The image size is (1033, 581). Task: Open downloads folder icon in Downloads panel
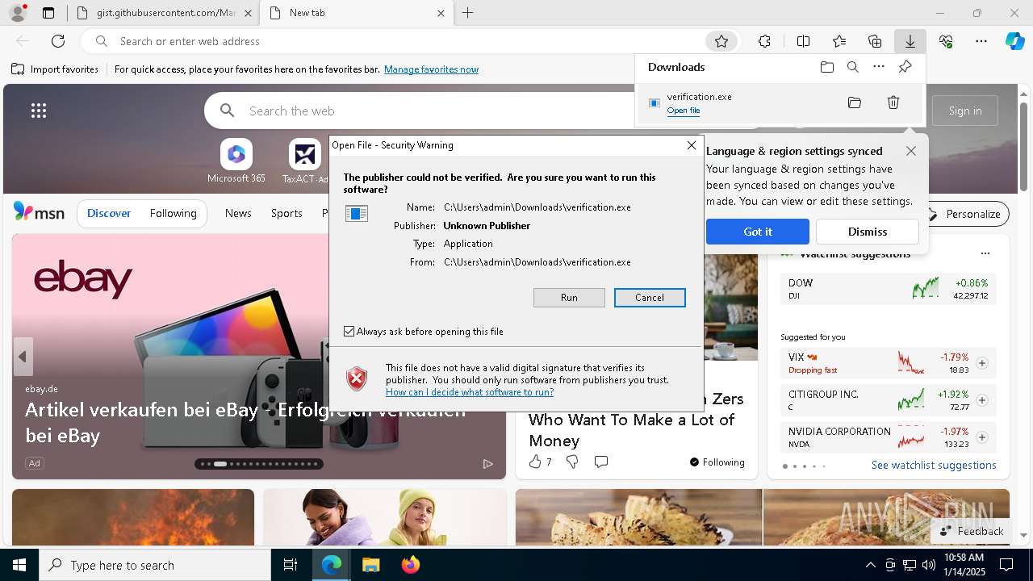pos(826,67)
